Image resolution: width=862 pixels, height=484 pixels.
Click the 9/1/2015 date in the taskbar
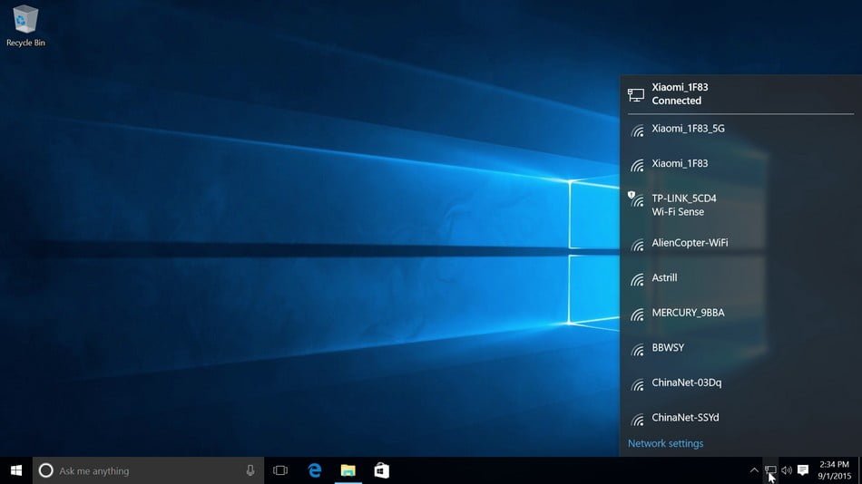[834, 477]
